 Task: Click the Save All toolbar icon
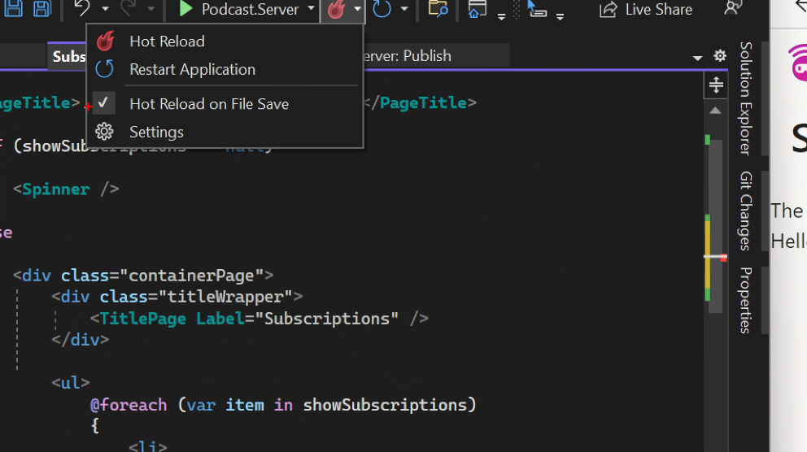point(41,9)
